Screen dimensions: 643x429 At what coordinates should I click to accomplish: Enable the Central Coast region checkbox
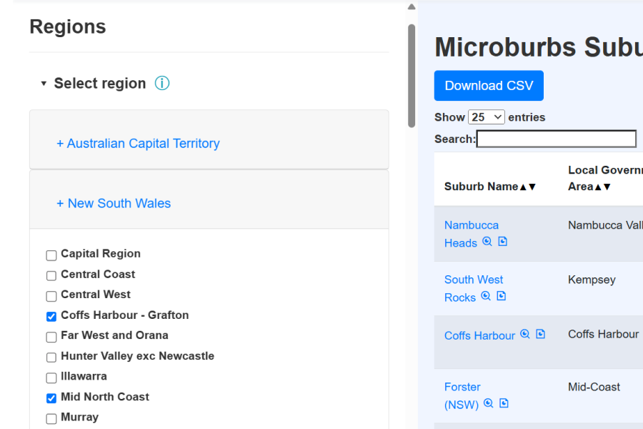point(51,275)
